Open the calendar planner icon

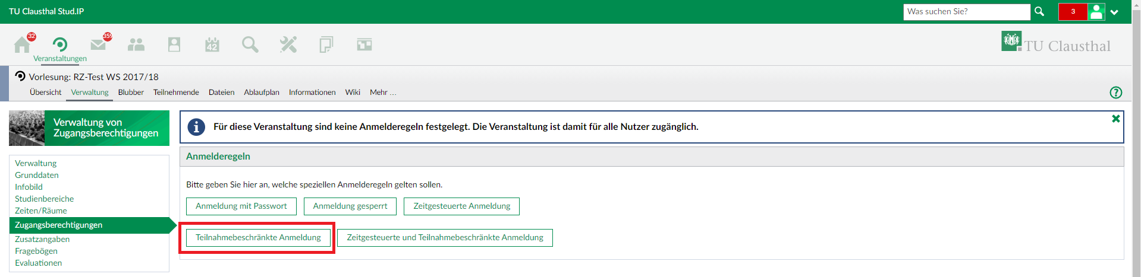[x=212, y=44]
